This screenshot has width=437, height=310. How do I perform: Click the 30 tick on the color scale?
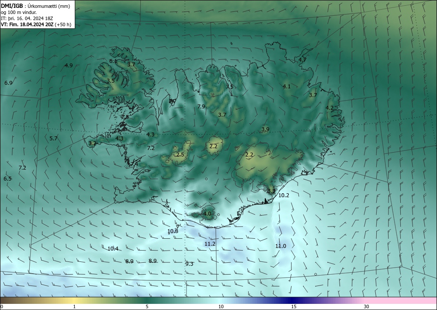coord(367,307)
